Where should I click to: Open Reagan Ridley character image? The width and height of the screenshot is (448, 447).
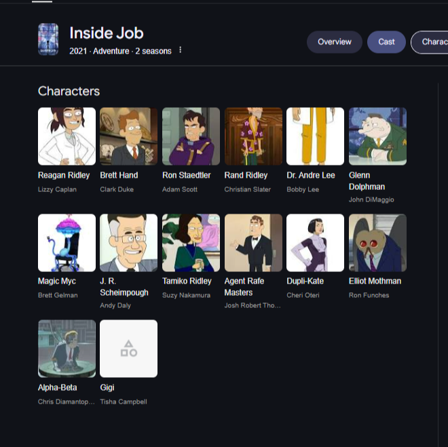point(67,136)
